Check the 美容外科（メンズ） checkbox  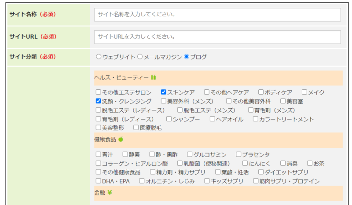tap(163, 101)
